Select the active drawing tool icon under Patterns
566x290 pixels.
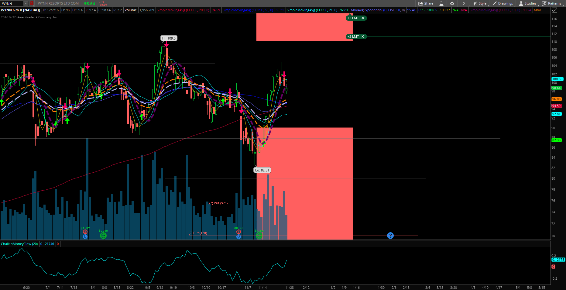pos(555,10)
